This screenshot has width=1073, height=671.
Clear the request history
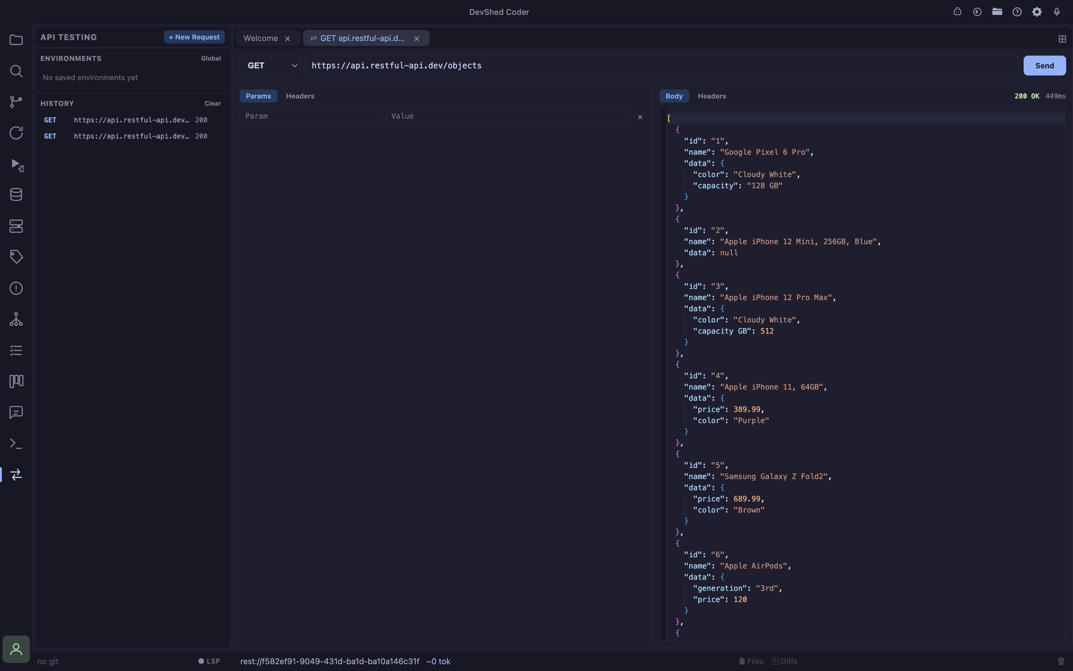click(213, 103)
